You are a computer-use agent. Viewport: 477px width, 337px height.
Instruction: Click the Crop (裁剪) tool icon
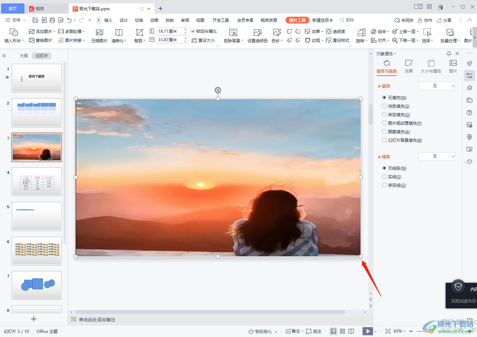139,32
